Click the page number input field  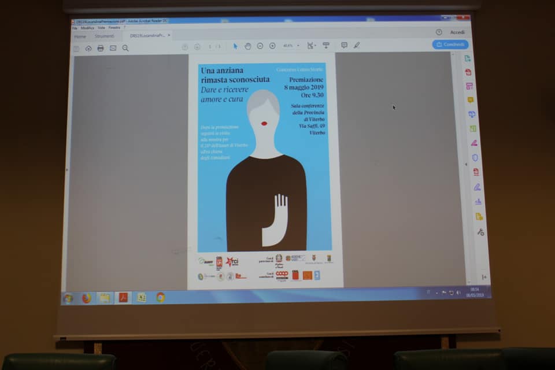(x=210, y=47)
